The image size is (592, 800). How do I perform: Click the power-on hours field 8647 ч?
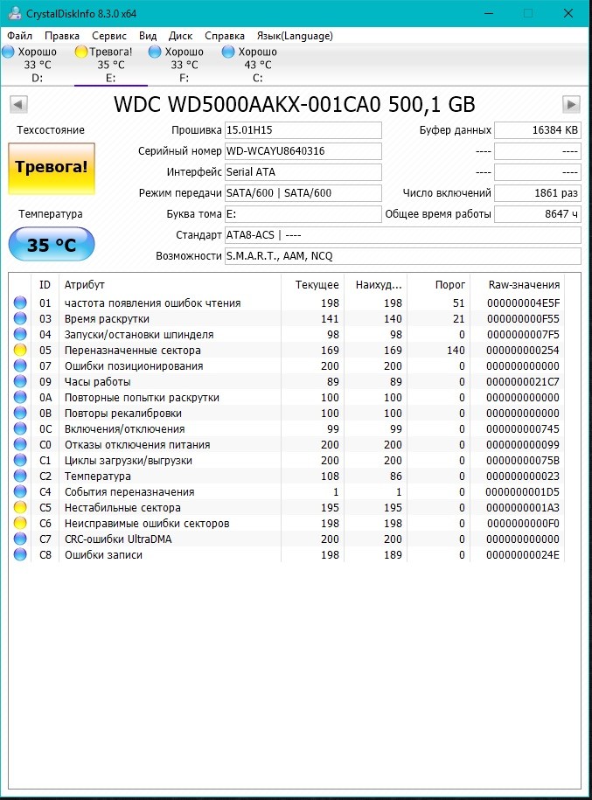tap(538, 214)
